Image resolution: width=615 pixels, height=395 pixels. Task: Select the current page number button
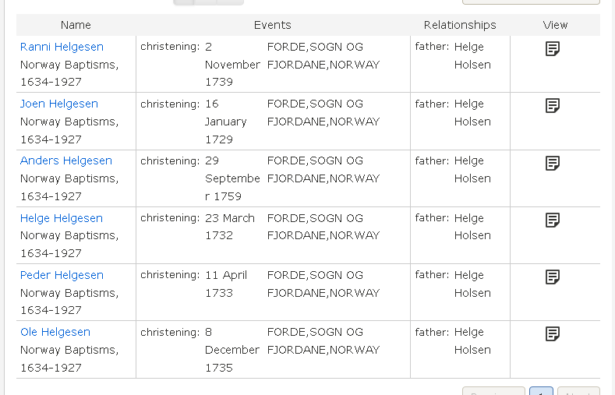(x=541, y=392)
